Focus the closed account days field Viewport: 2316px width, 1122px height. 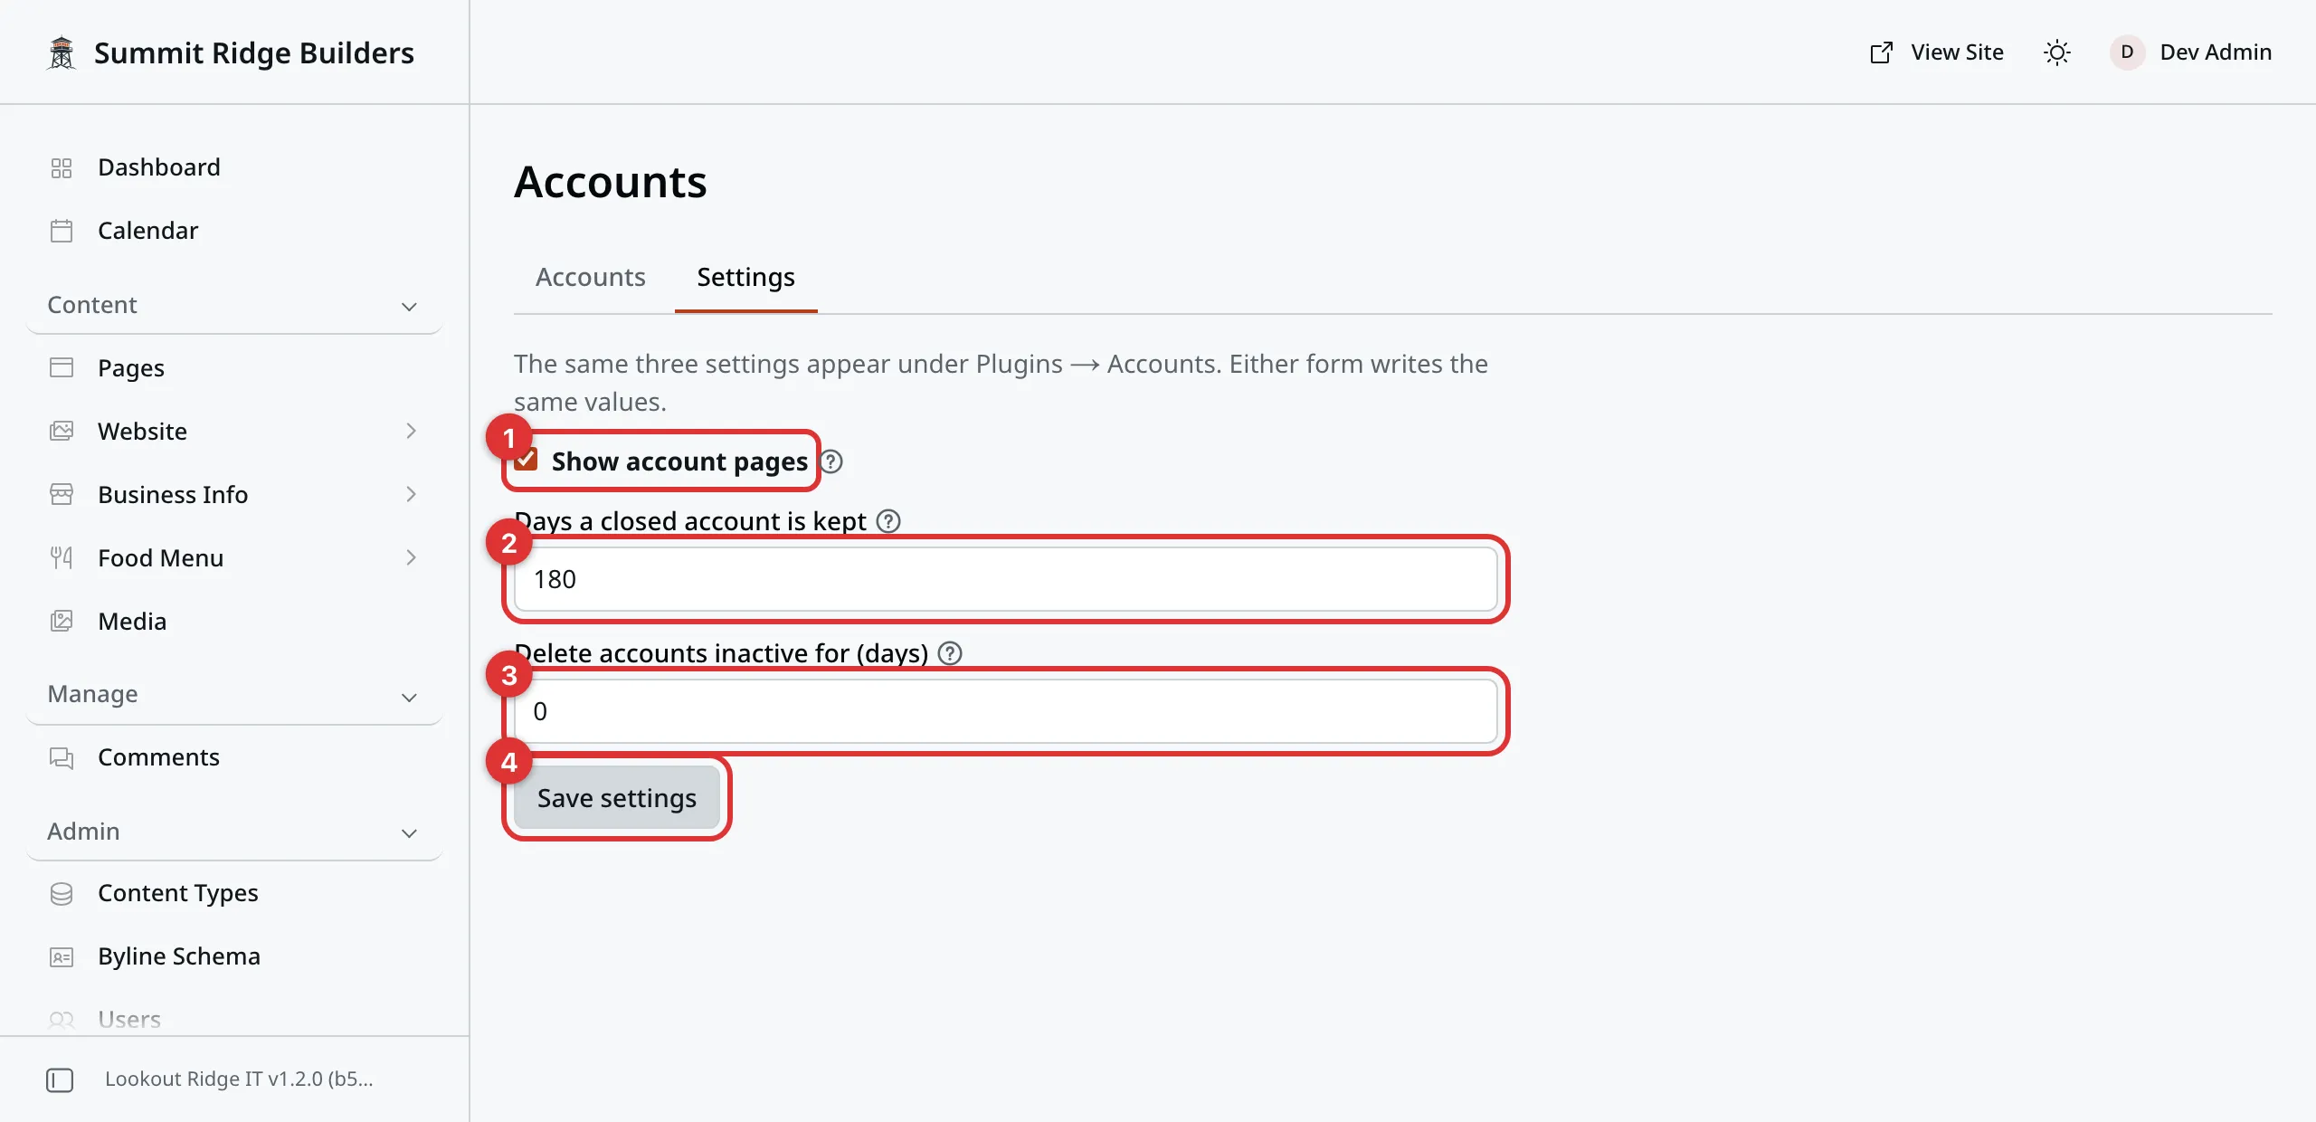(x=1005, y=579)
